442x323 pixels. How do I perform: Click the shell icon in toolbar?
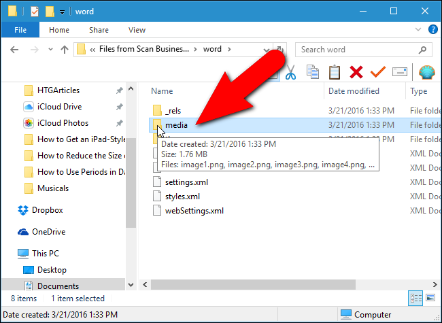tap(427, 73)
